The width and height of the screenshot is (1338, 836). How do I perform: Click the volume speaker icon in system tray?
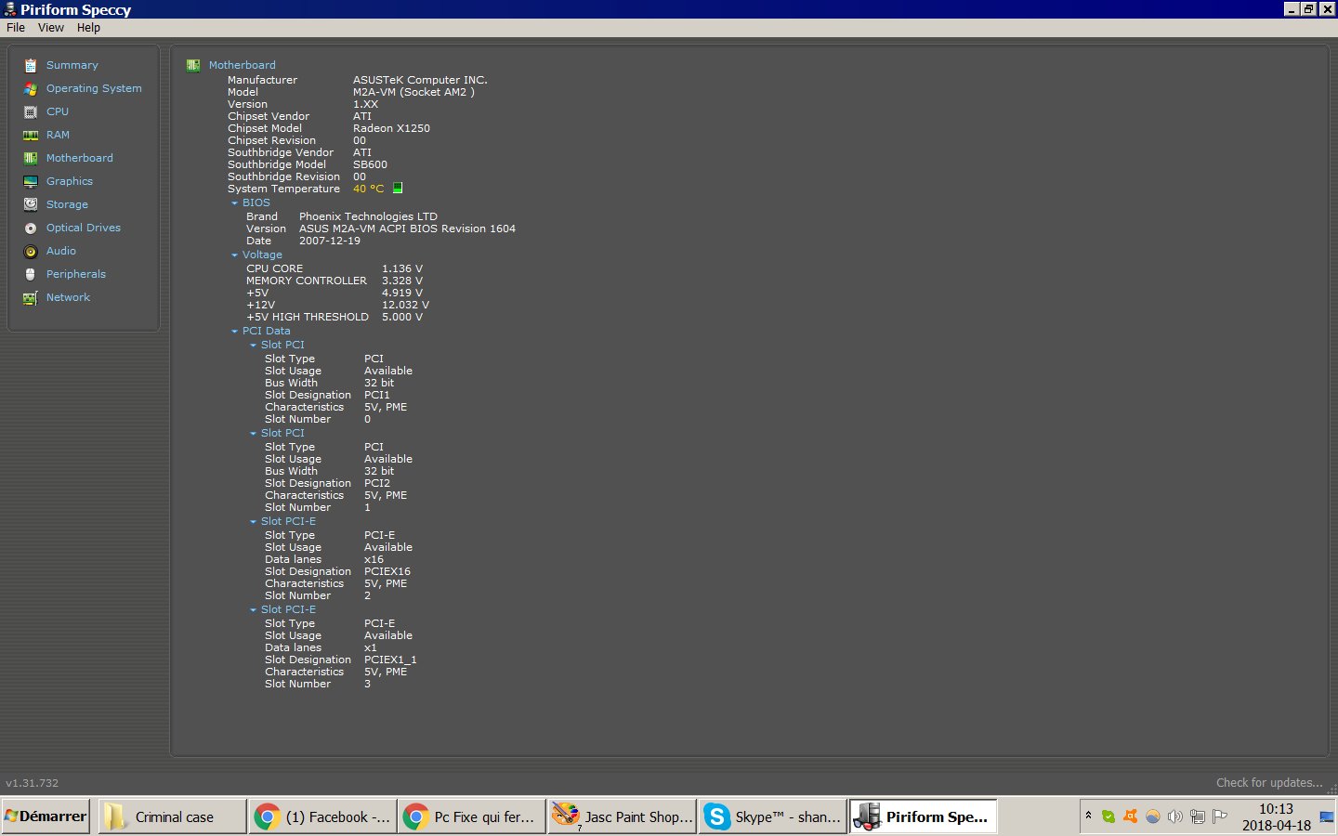click(1175, 816)
